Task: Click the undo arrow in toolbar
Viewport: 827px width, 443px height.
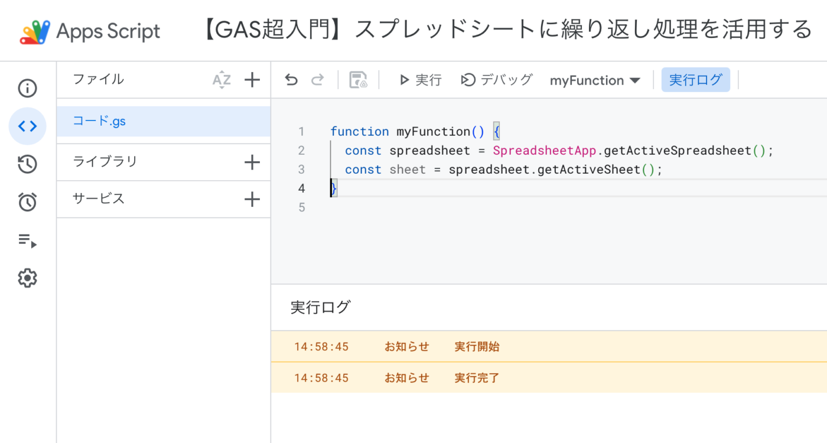Action: tap(291, 80)
